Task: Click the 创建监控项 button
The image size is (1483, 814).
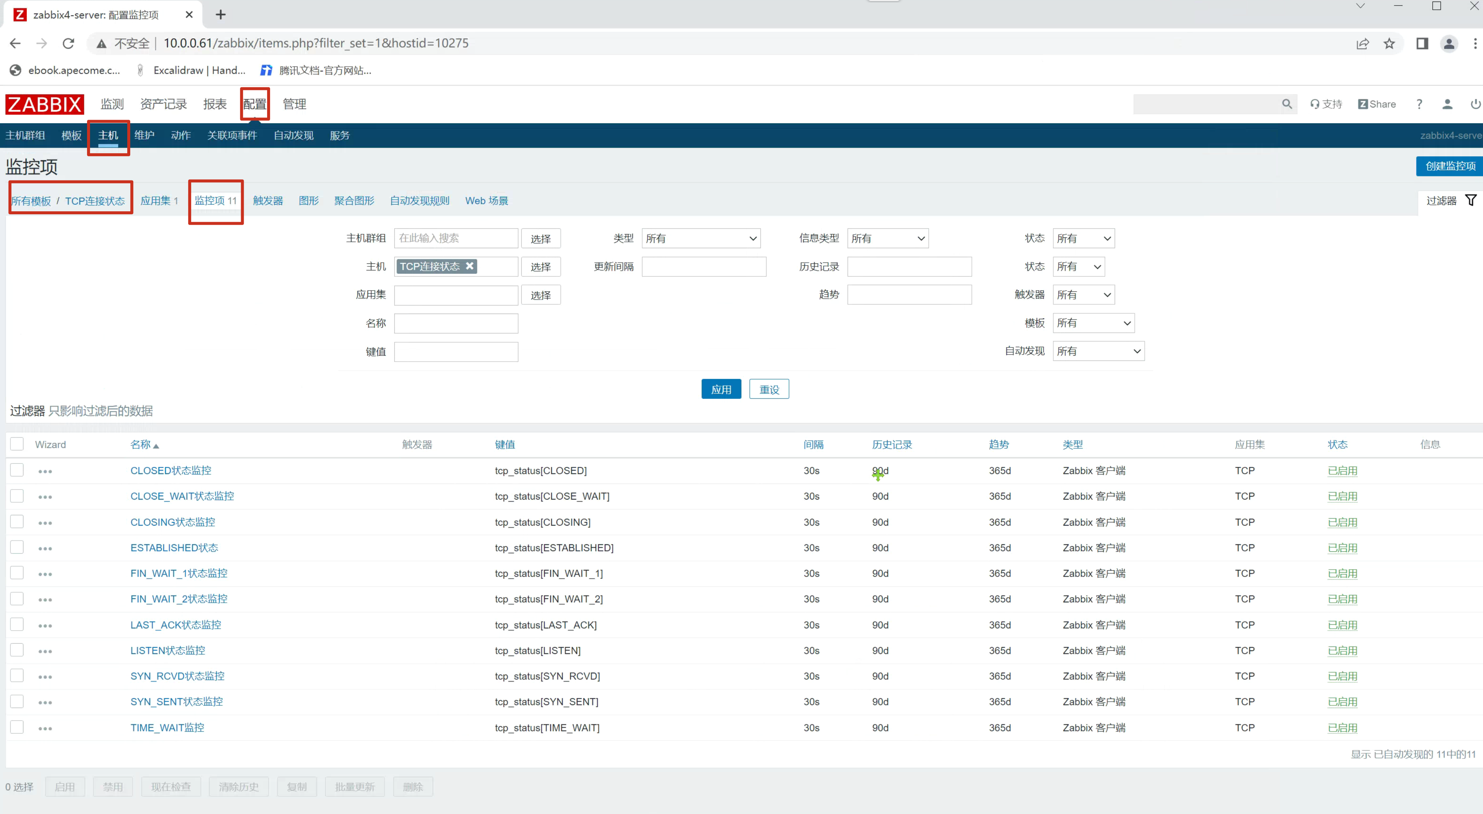Action: click(x=1450, y=166)
